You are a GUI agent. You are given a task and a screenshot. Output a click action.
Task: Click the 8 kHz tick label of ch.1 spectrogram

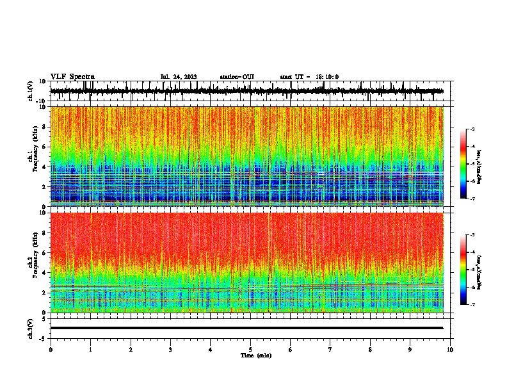44,127
